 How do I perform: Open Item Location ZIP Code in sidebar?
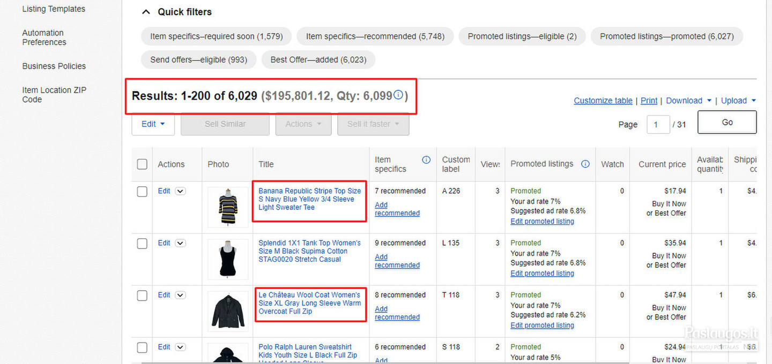pos(54,95)
